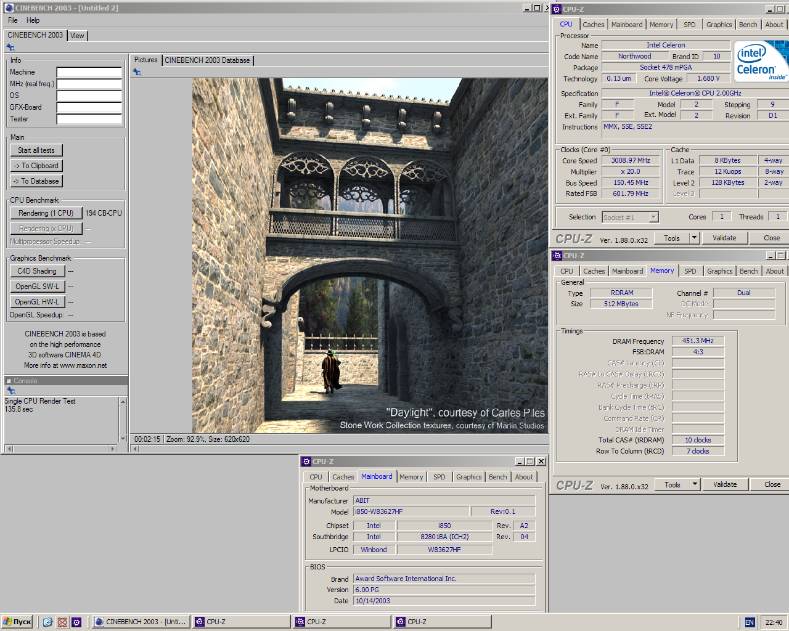Viewport: 789px width, 631px height.
Task: Click into the Tester input field
Action: click(x=89, y=119)
